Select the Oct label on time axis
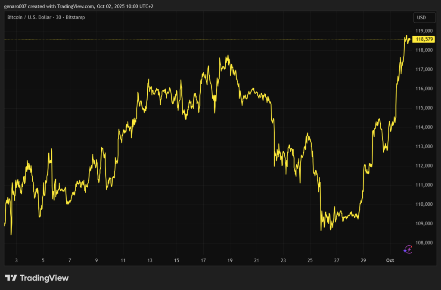Screen dimensions: 441x290 tap(390, 260)
